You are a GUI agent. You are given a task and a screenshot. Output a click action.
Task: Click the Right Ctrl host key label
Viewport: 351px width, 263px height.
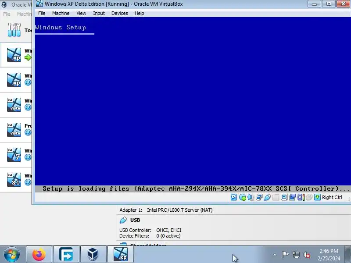coord(332,197)
